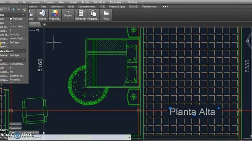Viewport: 252px width, 141px height.
Task: Switch to the Performance ribbon tab
Action: point(149,7)
